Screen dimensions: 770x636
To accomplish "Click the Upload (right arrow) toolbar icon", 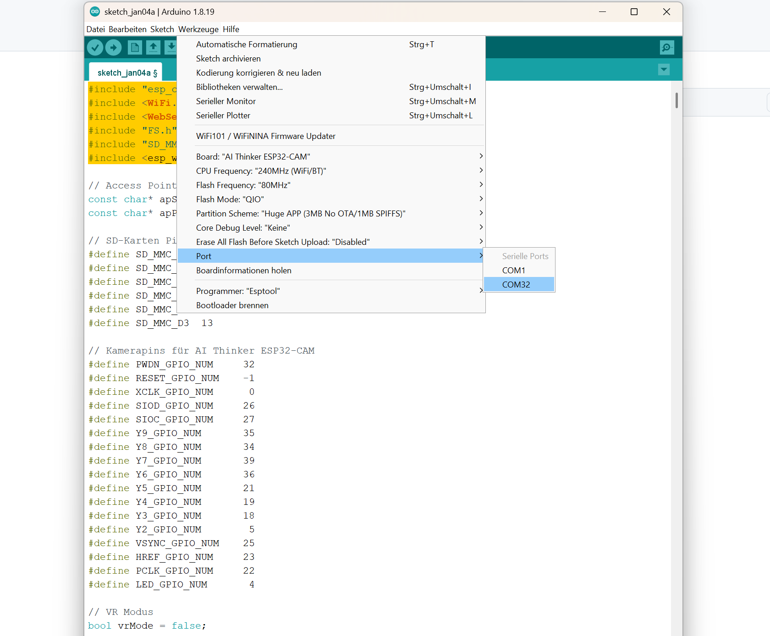I will pyautogui.click(x=114, y=47).
